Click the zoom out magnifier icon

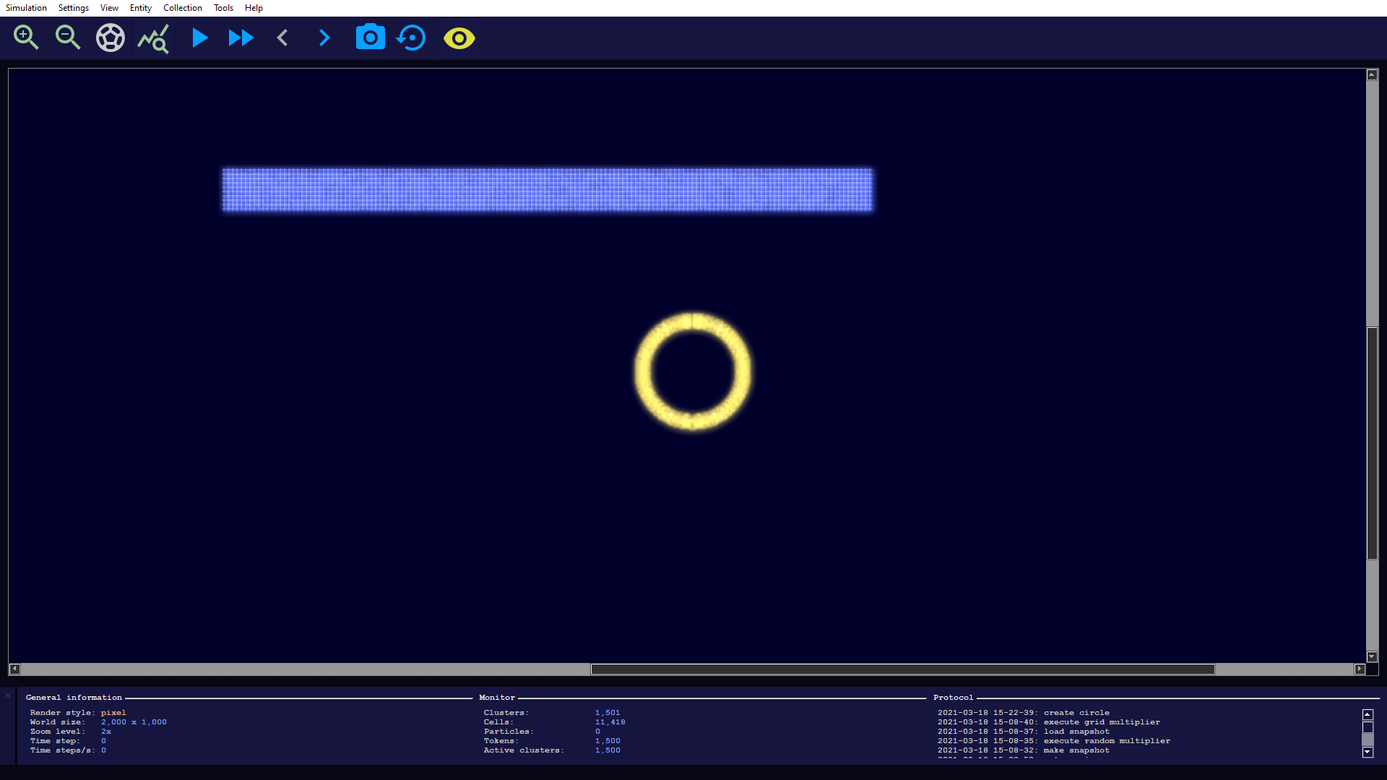pos(68,38)
